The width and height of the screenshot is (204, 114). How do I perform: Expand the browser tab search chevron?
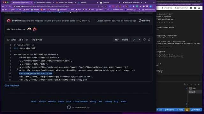(x=154, y=3)
